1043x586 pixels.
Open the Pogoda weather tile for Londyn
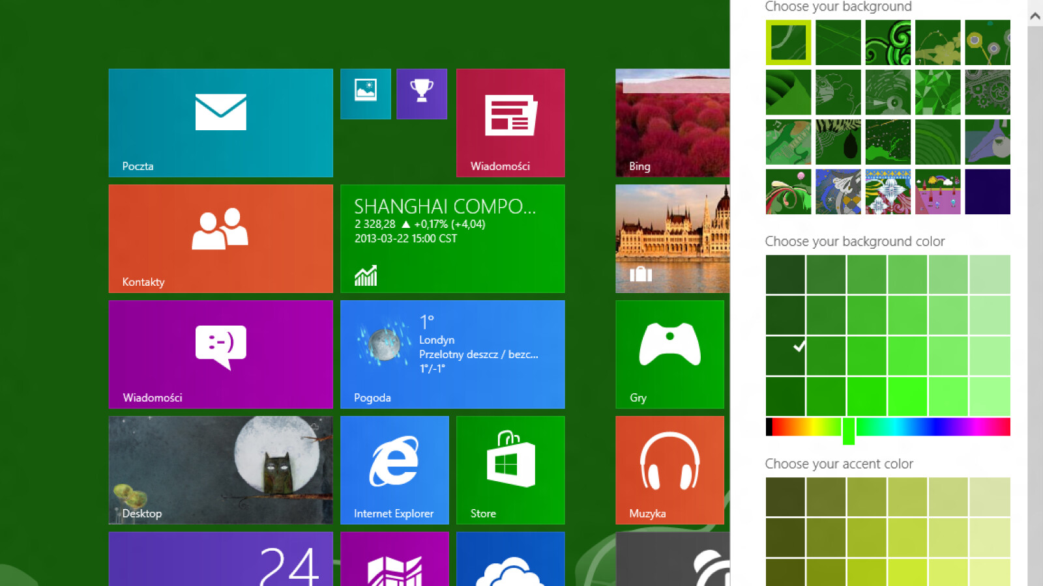pyautogui.click(x=452, y=354)
